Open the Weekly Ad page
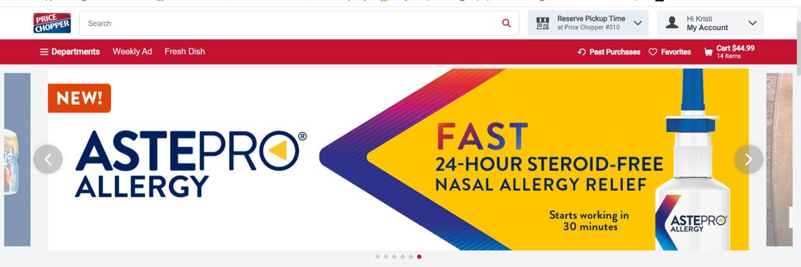The image size is (801, 267). tap(132, 51)
